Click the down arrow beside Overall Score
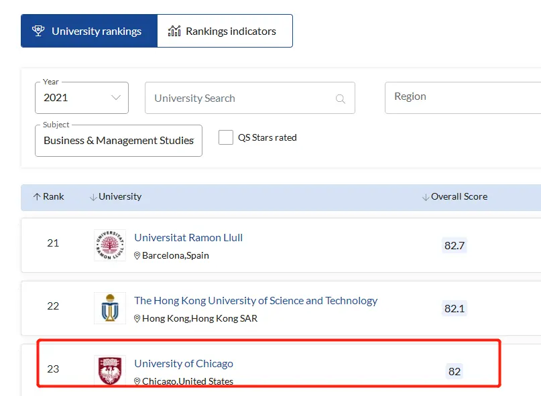This screenshot has width=541, height=396. pyautogui.click(x=426, y=197)
